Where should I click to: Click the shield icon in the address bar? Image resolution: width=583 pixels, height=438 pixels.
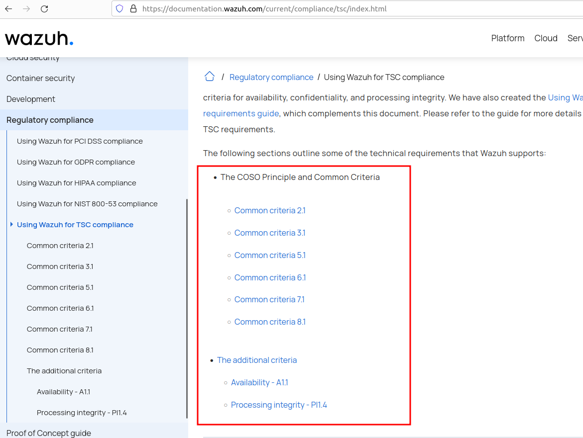[119, 8]
